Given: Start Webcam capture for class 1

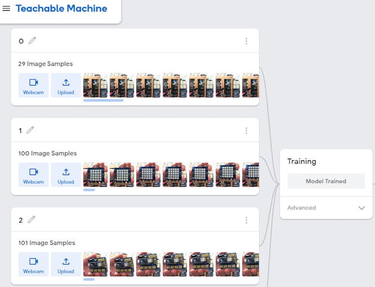Looking at the screenshot, I should tap(33, 174).
